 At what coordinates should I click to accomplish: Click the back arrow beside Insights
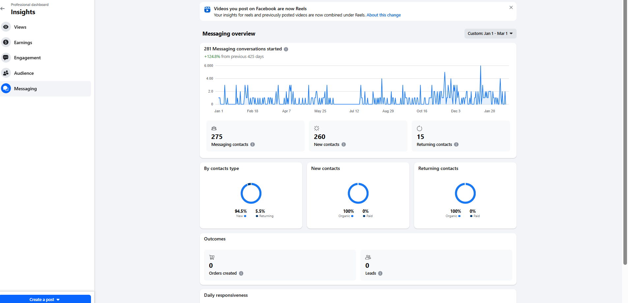(x=3, y=9)
